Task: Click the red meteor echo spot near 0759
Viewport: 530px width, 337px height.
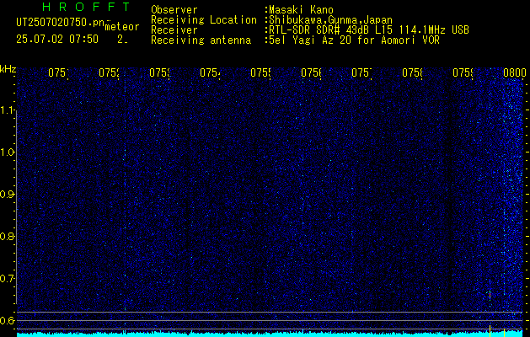Action: 490,295
